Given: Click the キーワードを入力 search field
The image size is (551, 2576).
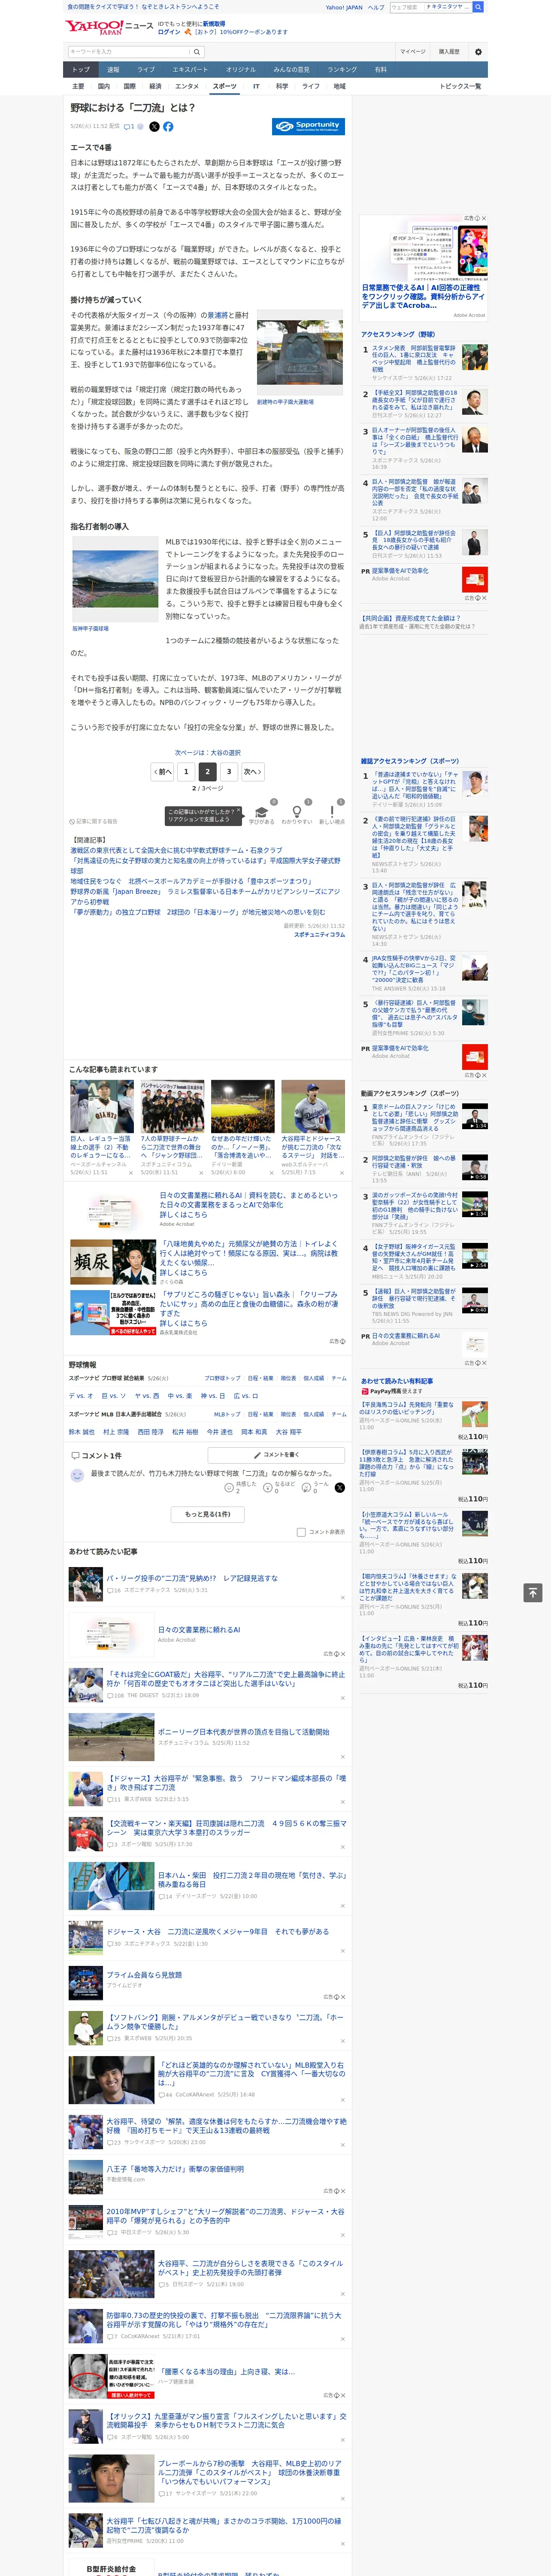Looking at the screenshot, I should (x=130, y=51).
